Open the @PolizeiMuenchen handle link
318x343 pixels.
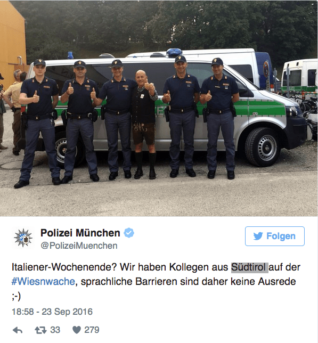[x=79, y=246]
